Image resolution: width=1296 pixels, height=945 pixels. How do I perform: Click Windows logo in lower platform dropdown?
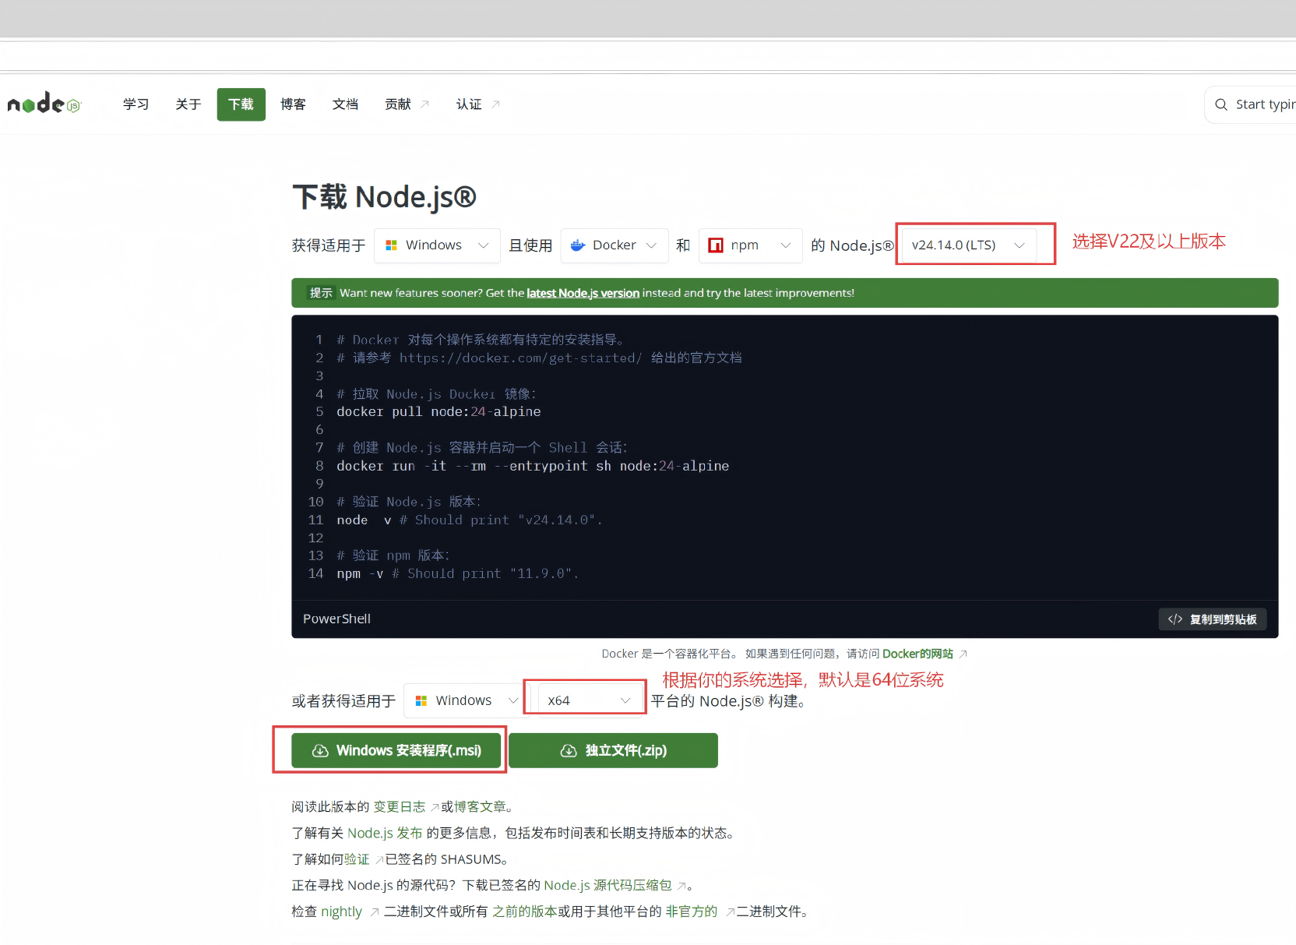pyautogui.click(x=421, y=701)
